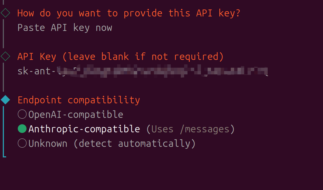Click the redacted API key value
The image size is (323, 190).
tap(162, 71)
